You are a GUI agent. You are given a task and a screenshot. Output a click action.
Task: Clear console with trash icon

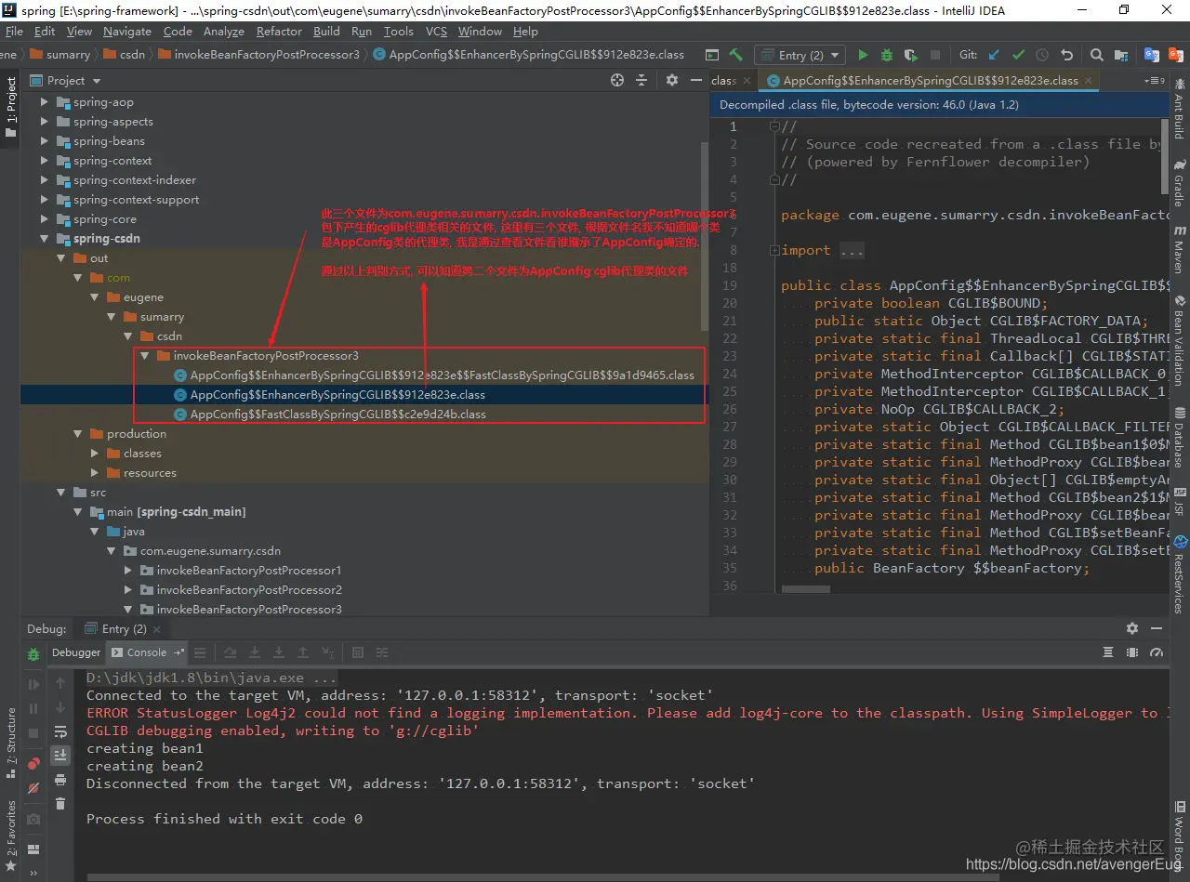60,803
